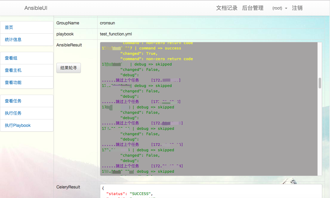Expand the (root) user dropdown
This screenshot has height=198, width=330.
pyautogui.click(x=280, y=8)
